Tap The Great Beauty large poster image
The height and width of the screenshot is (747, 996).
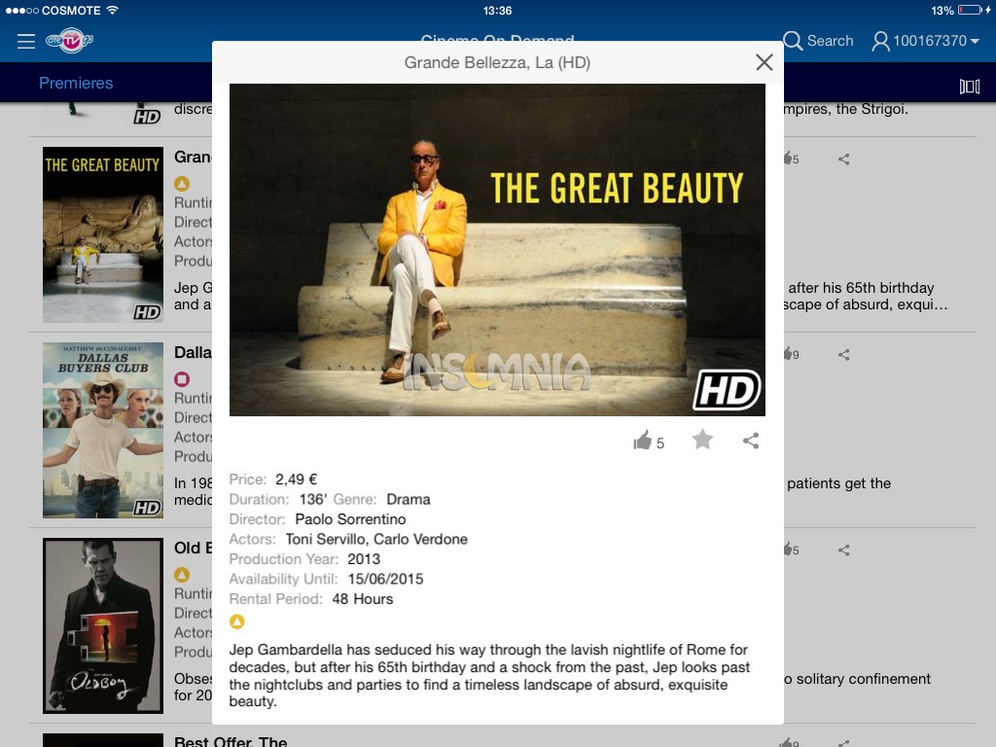[497, 250]
